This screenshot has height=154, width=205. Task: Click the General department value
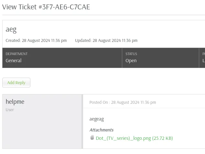[x=14, y=61]
